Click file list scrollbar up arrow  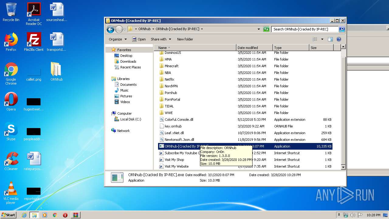343,47
